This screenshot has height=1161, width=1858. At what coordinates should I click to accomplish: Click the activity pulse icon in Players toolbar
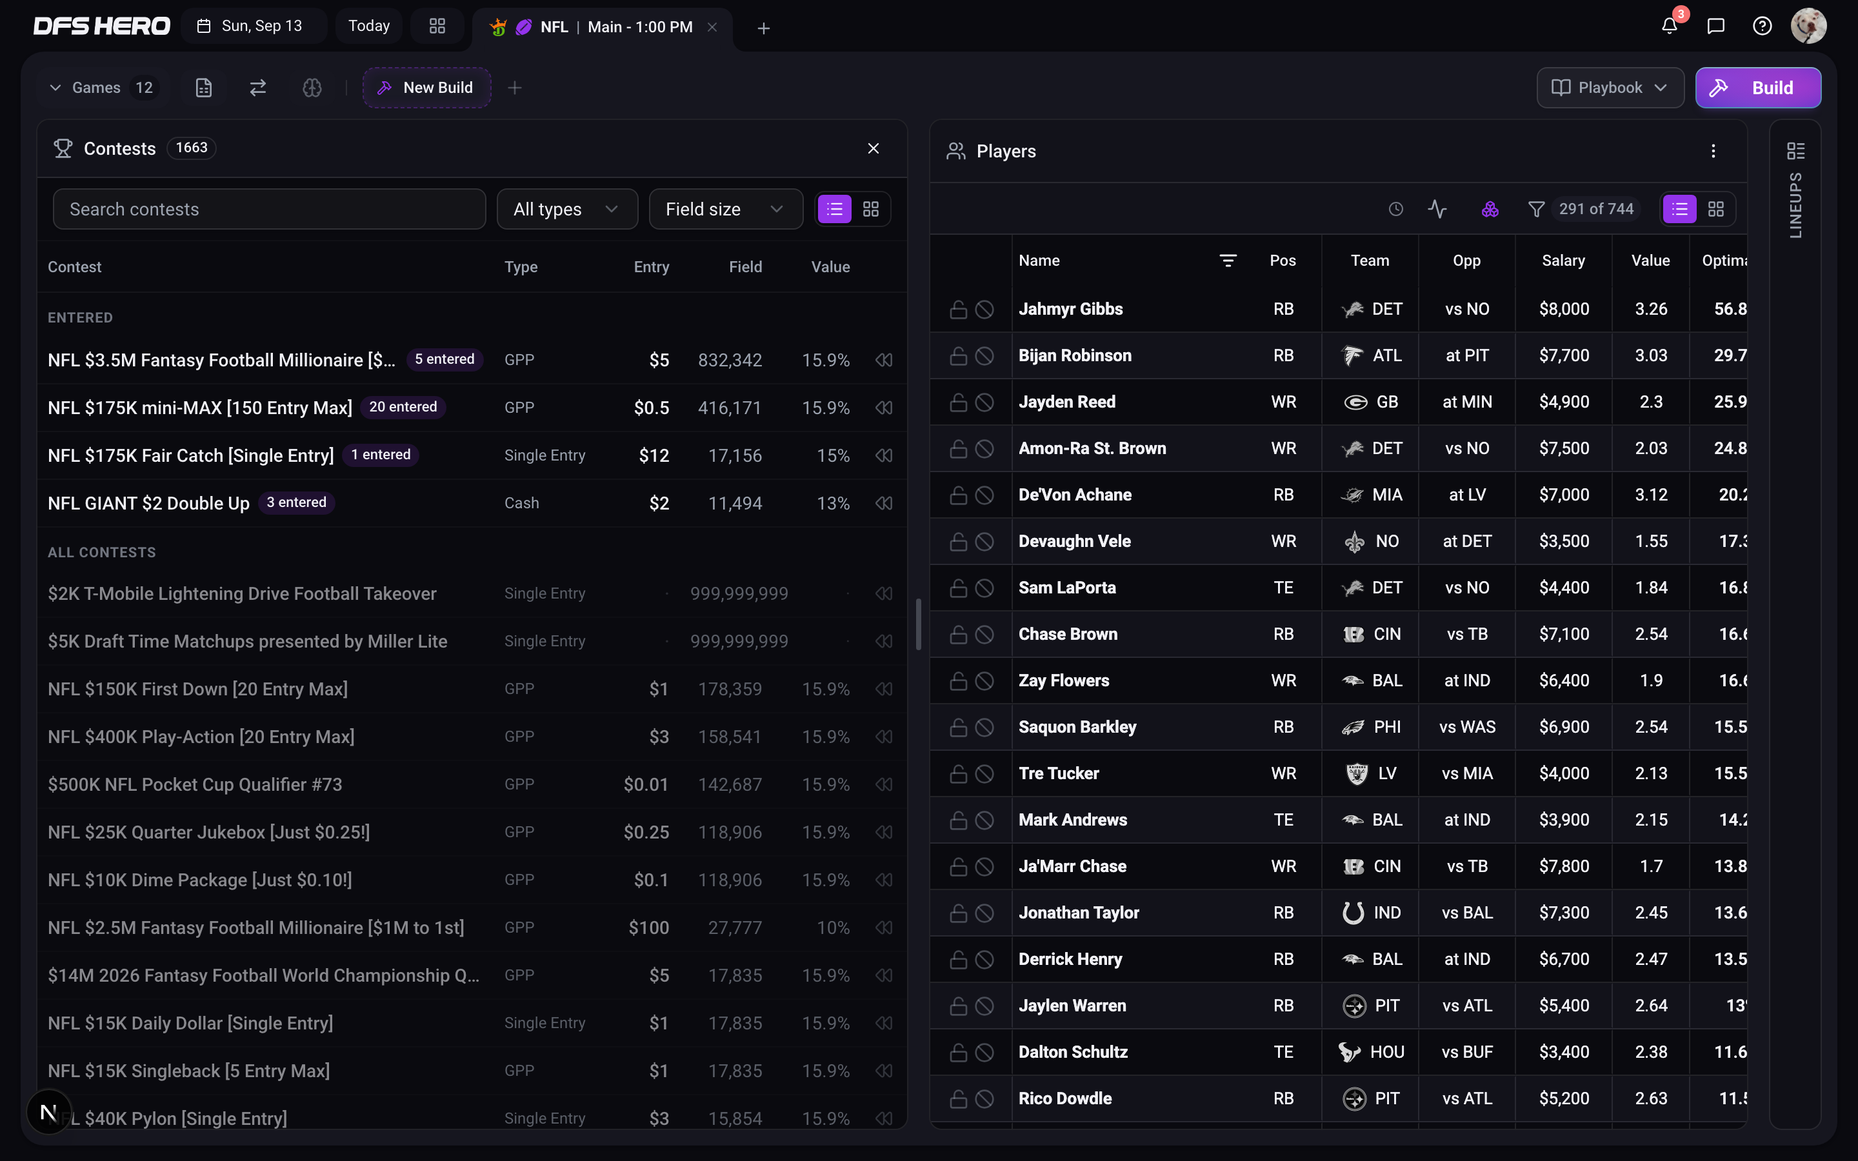click(1437, 209)
